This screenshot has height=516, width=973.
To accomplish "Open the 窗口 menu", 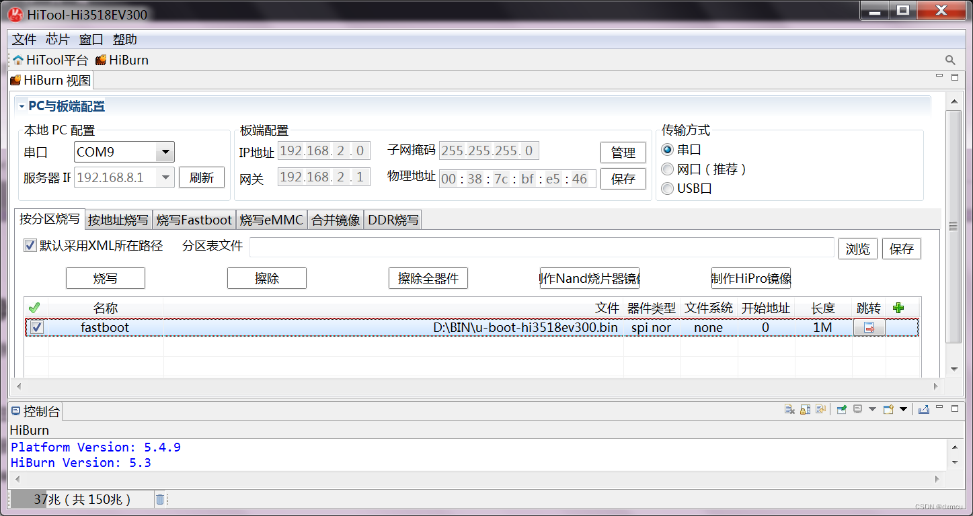I will pyautogui.click(x=91, y=40).
